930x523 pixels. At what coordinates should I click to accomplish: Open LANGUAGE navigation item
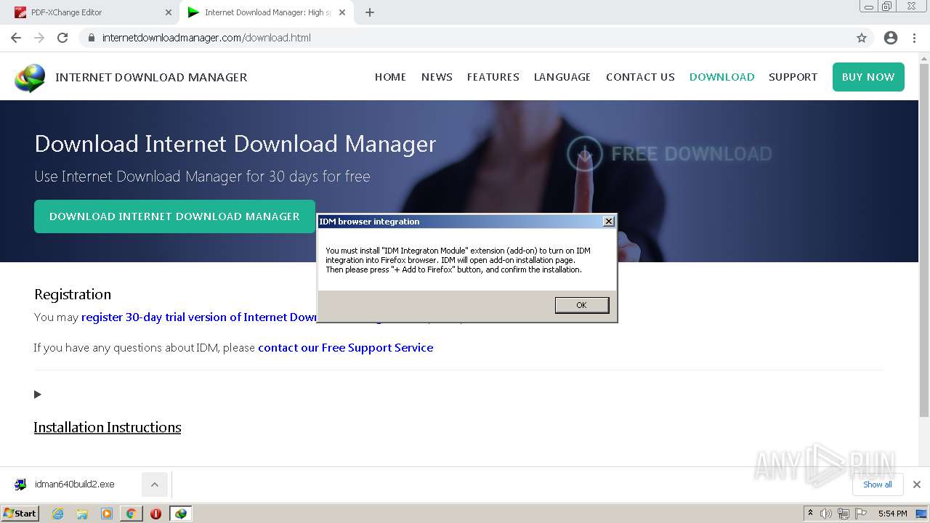[562, 77]
